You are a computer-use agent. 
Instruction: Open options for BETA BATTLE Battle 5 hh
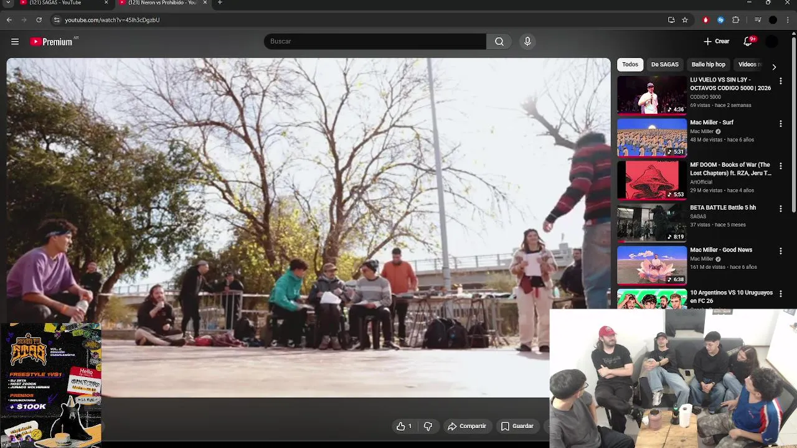(780, 208)
